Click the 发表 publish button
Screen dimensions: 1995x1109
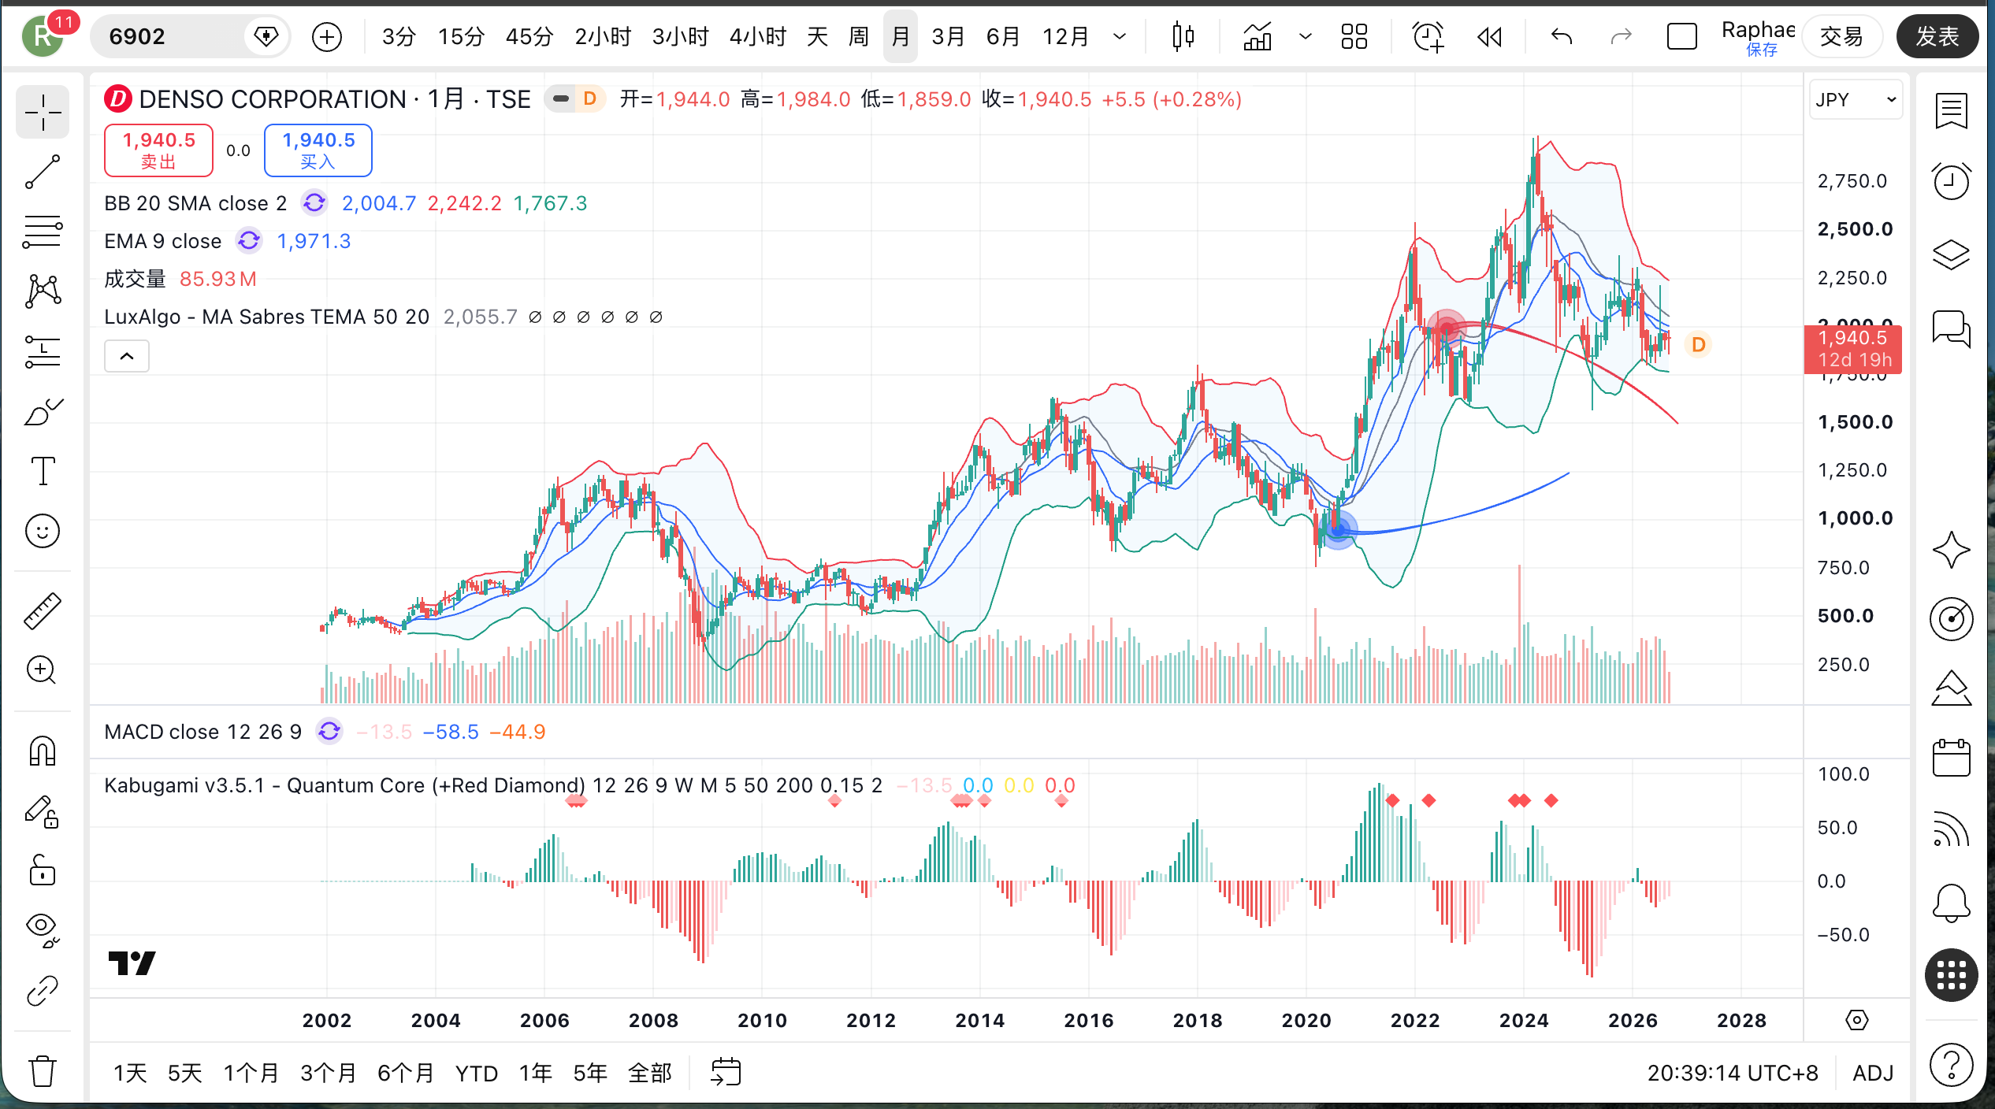click(1937, 36)
